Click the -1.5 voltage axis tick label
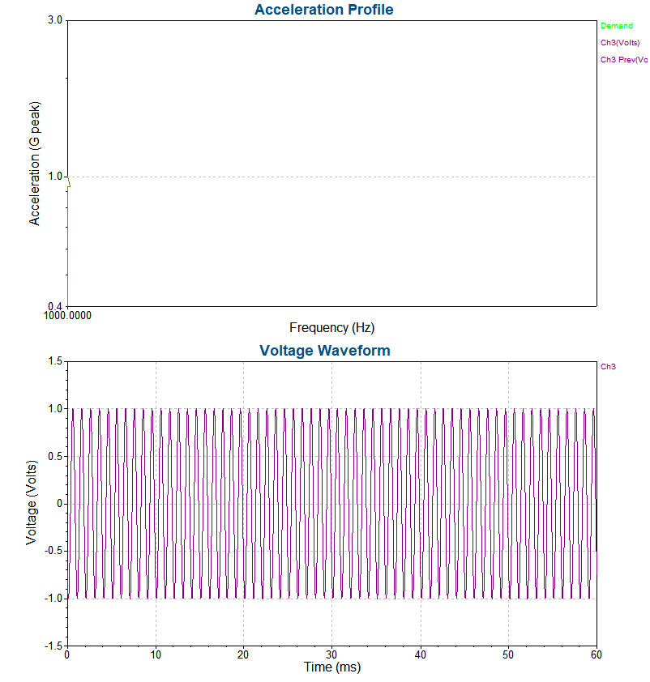Image resolution: width=650 pixels, height=682 pixels. (x=53, y=646)
